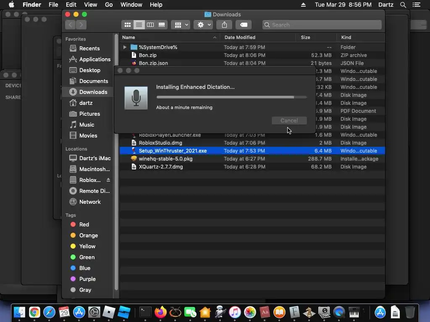Screen dimensions: 430x322
Task: Filter by the Green tag
Action: tap(87, 257)
